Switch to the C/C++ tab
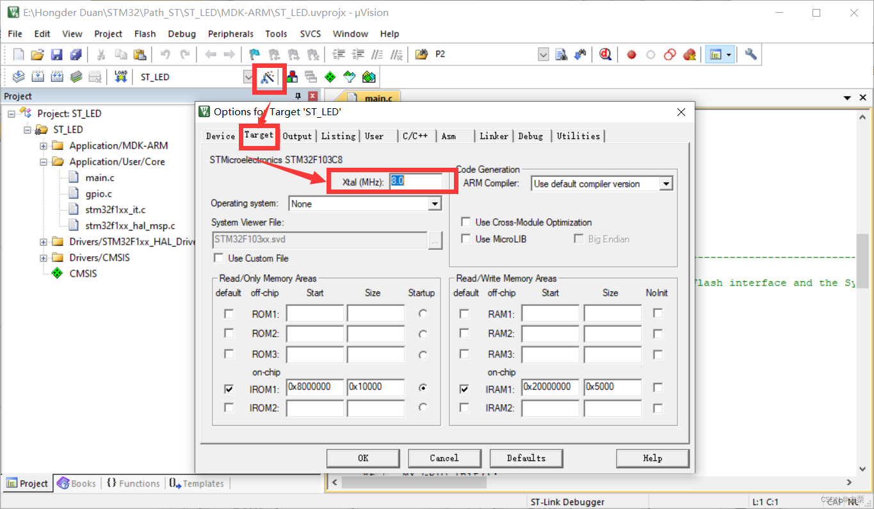The height and width of the screenshot is (509, 874). point(415,136)
